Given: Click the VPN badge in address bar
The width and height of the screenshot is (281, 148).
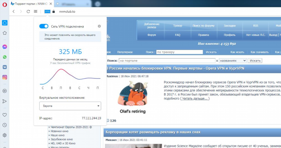Looking at the screenshot, I should (x=47, y=12).
